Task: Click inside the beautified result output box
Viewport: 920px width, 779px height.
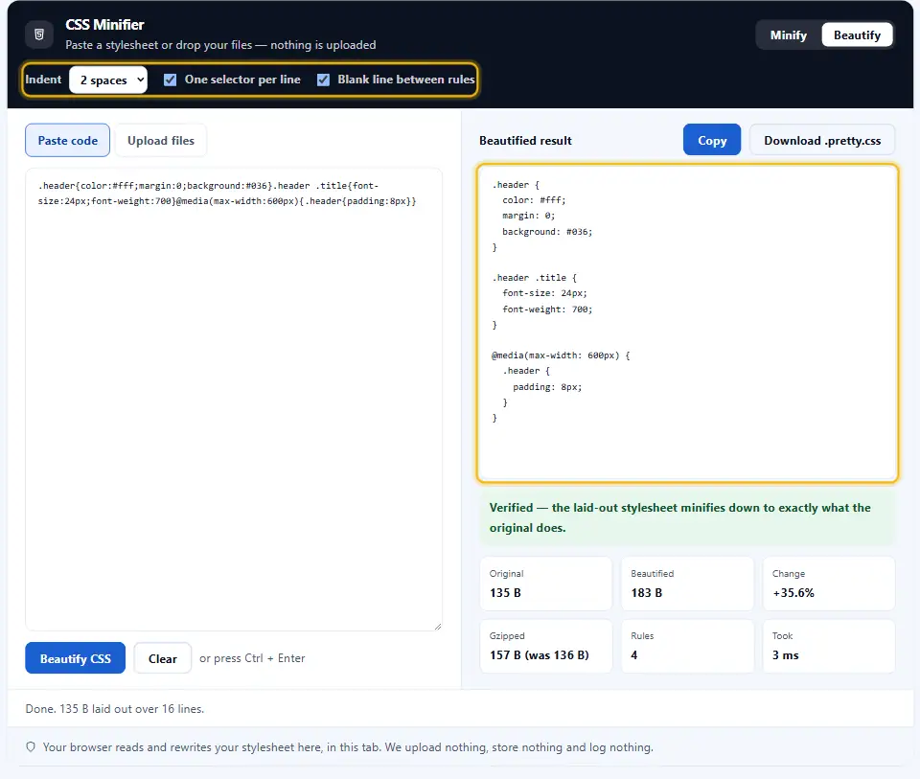Action: pos(687,323)
